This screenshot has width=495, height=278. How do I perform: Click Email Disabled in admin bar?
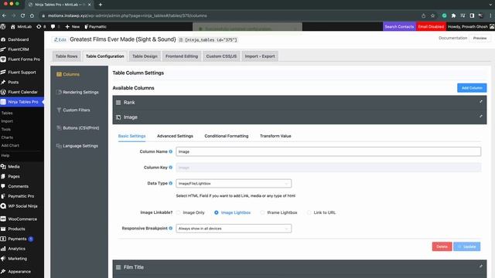(431, 27)
